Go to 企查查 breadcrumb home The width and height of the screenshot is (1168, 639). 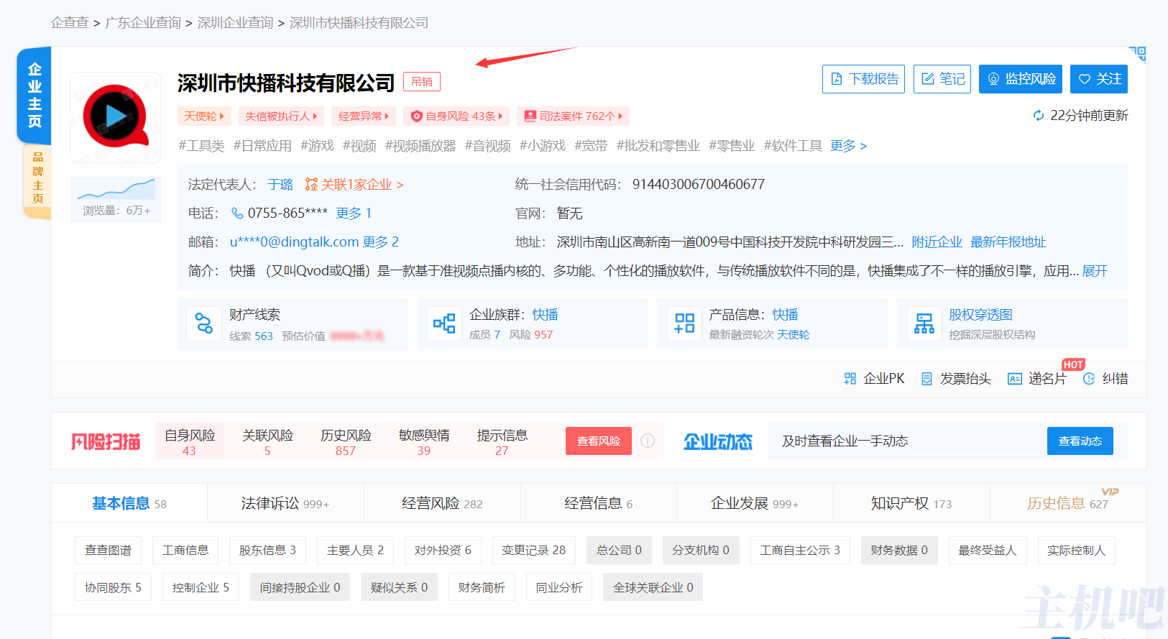tap(70, 23)
